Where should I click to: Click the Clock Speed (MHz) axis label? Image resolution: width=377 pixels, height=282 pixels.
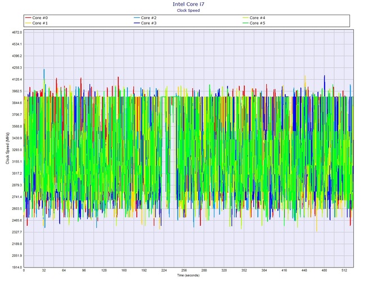pos(7,148)
